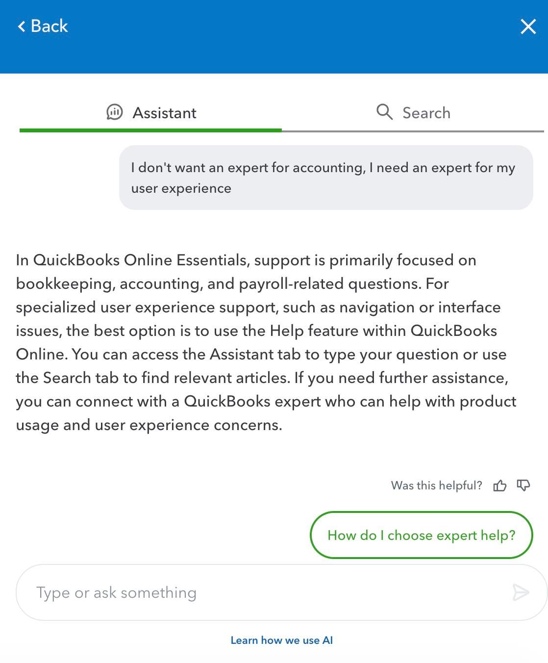
Task: Click the magnifying glass Search icon
Action: coord(384,112)
